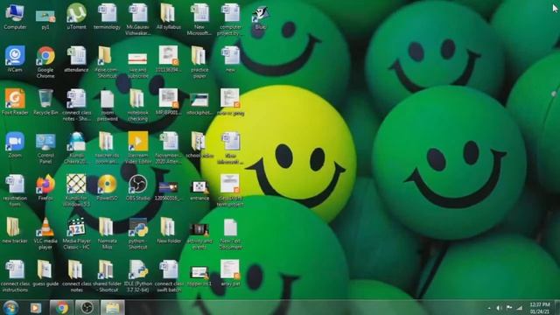Show hidden system tray icons
Screen dimensions: 560x315
click(x=489, y=308)
